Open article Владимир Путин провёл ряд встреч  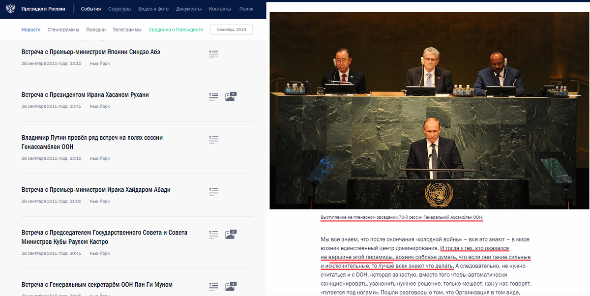(92, 142)
